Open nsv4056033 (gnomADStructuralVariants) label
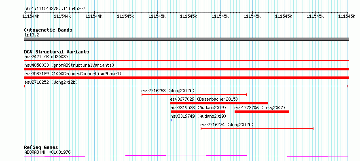This screenshot has height=161, width=360. [69, 65]
